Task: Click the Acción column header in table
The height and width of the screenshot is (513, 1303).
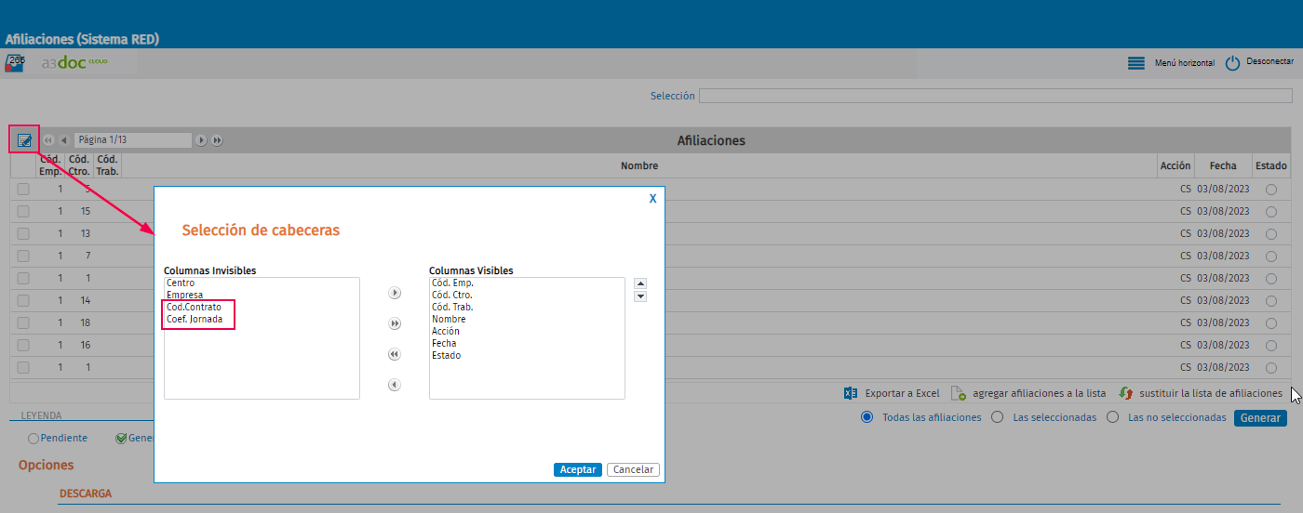Action: point(1175,165)
